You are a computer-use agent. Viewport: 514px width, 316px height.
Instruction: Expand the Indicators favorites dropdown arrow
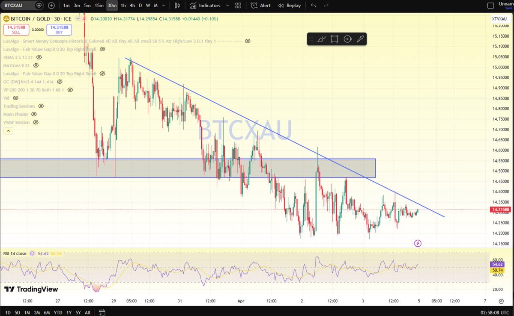tap(227, 6)
